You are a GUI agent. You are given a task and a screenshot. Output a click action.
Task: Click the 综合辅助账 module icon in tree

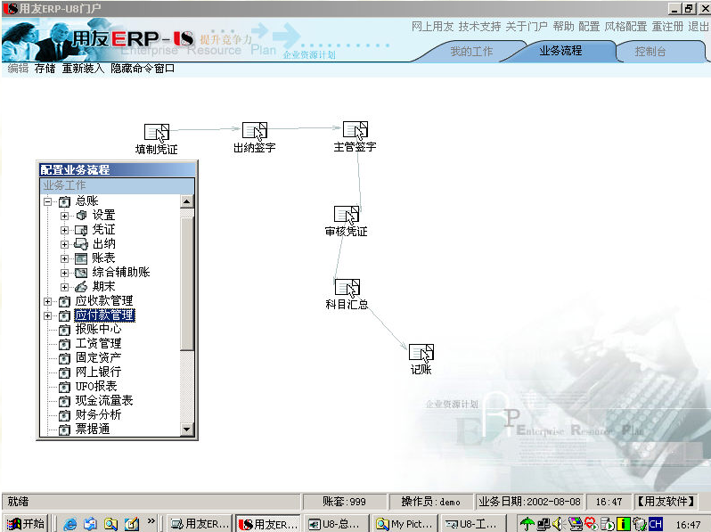[81, 273]
